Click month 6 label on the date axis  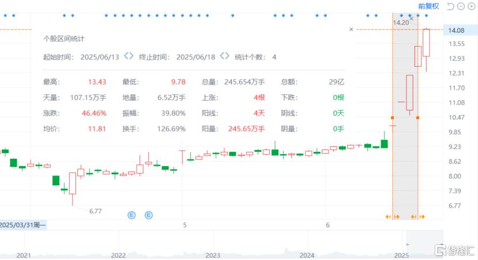pyautogui.click(x=328, y=225)
